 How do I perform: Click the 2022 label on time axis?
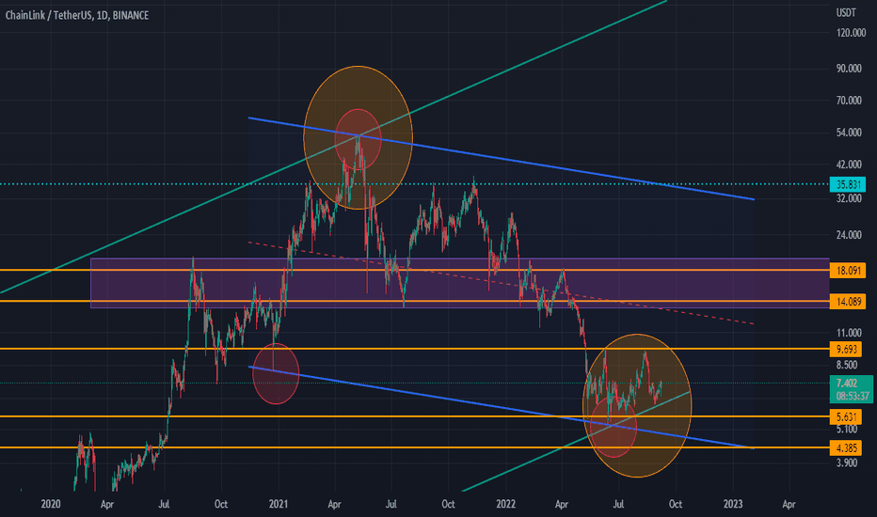click(505, 504)
